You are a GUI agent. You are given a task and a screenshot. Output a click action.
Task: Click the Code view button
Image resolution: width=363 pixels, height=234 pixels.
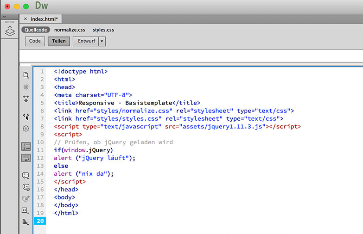[35, 41]
